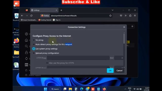Open the General gear sidebar icon
Image resolution: width=162 pixels, height=91 pixels.
[x=26, y=34]
